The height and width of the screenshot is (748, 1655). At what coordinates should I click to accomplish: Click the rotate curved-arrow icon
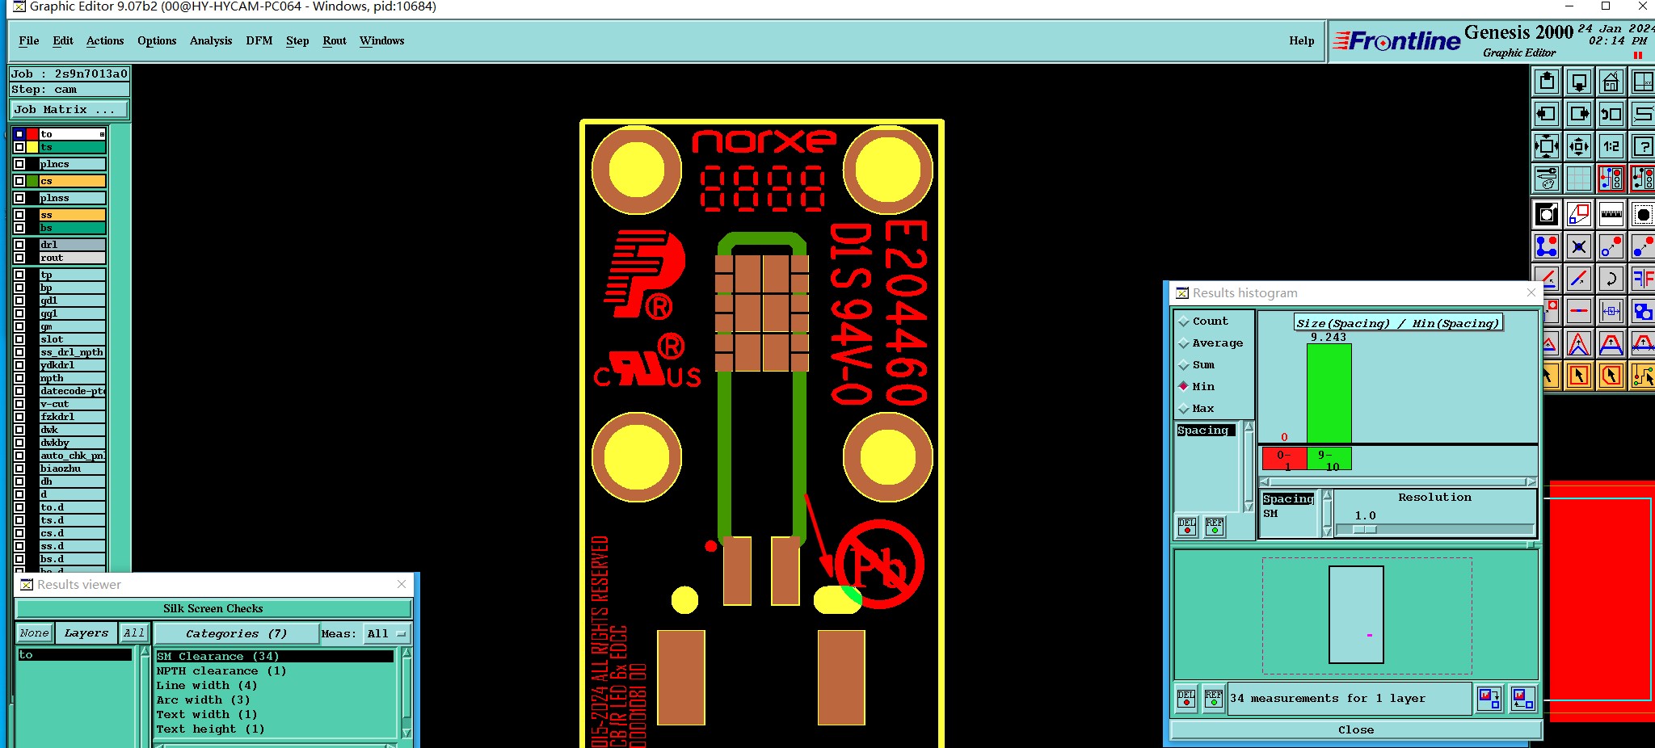[1611, 279]
